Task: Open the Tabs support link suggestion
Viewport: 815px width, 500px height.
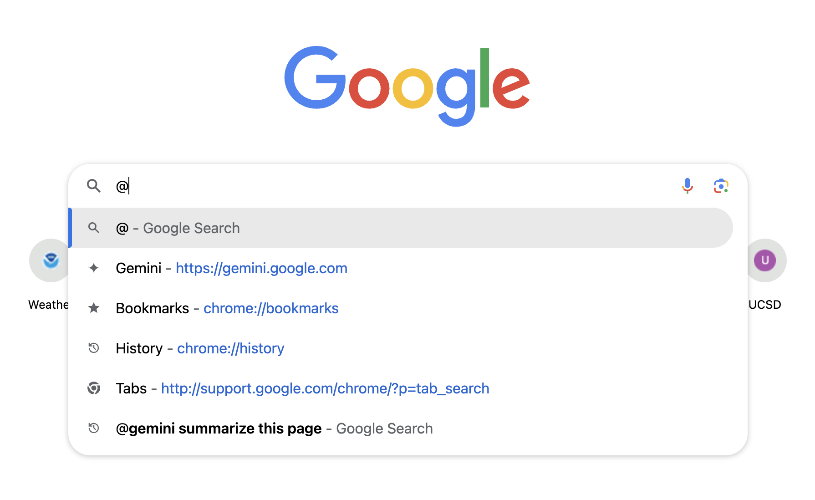Action: tap(325, 388)
